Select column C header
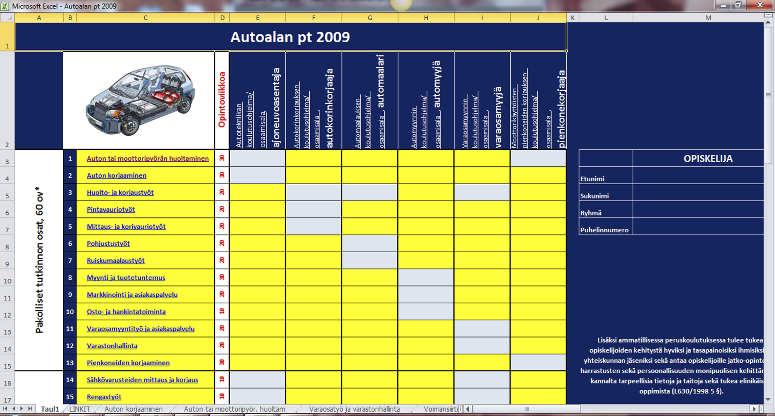Viewport: 775px width, 416px height. pos(145,18)
